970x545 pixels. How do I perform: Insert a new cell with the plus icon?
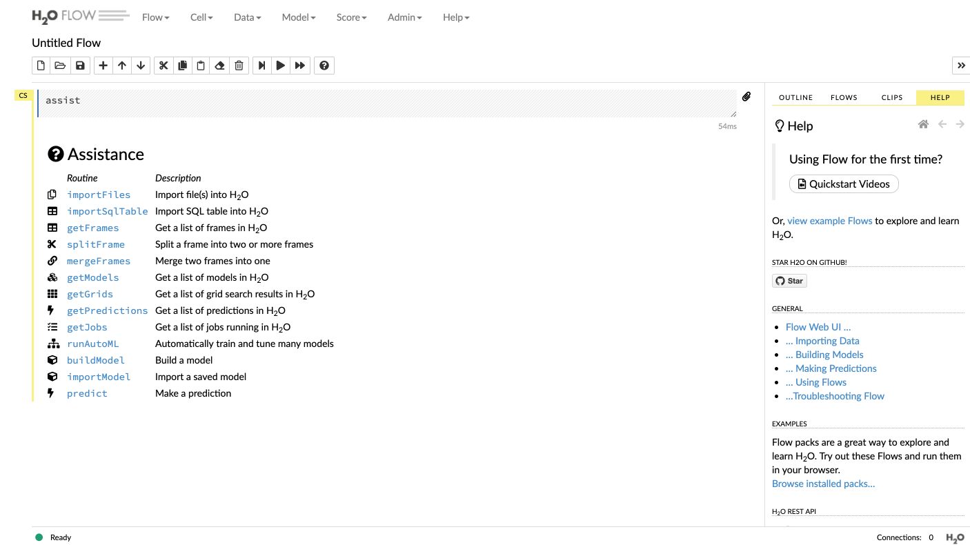pos(103,66)
